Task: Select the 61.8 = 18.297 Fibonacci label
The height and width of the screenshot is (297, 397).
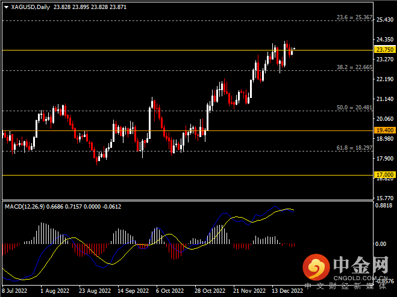Action: (354, 148)
